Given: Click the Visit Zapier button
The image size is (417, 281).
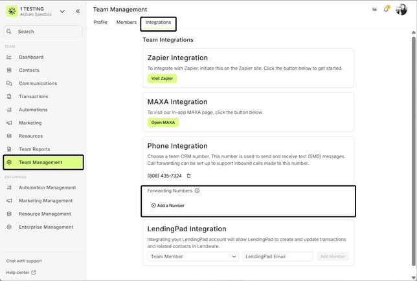Looking at the screenshot, I should [x=162, y=78].
